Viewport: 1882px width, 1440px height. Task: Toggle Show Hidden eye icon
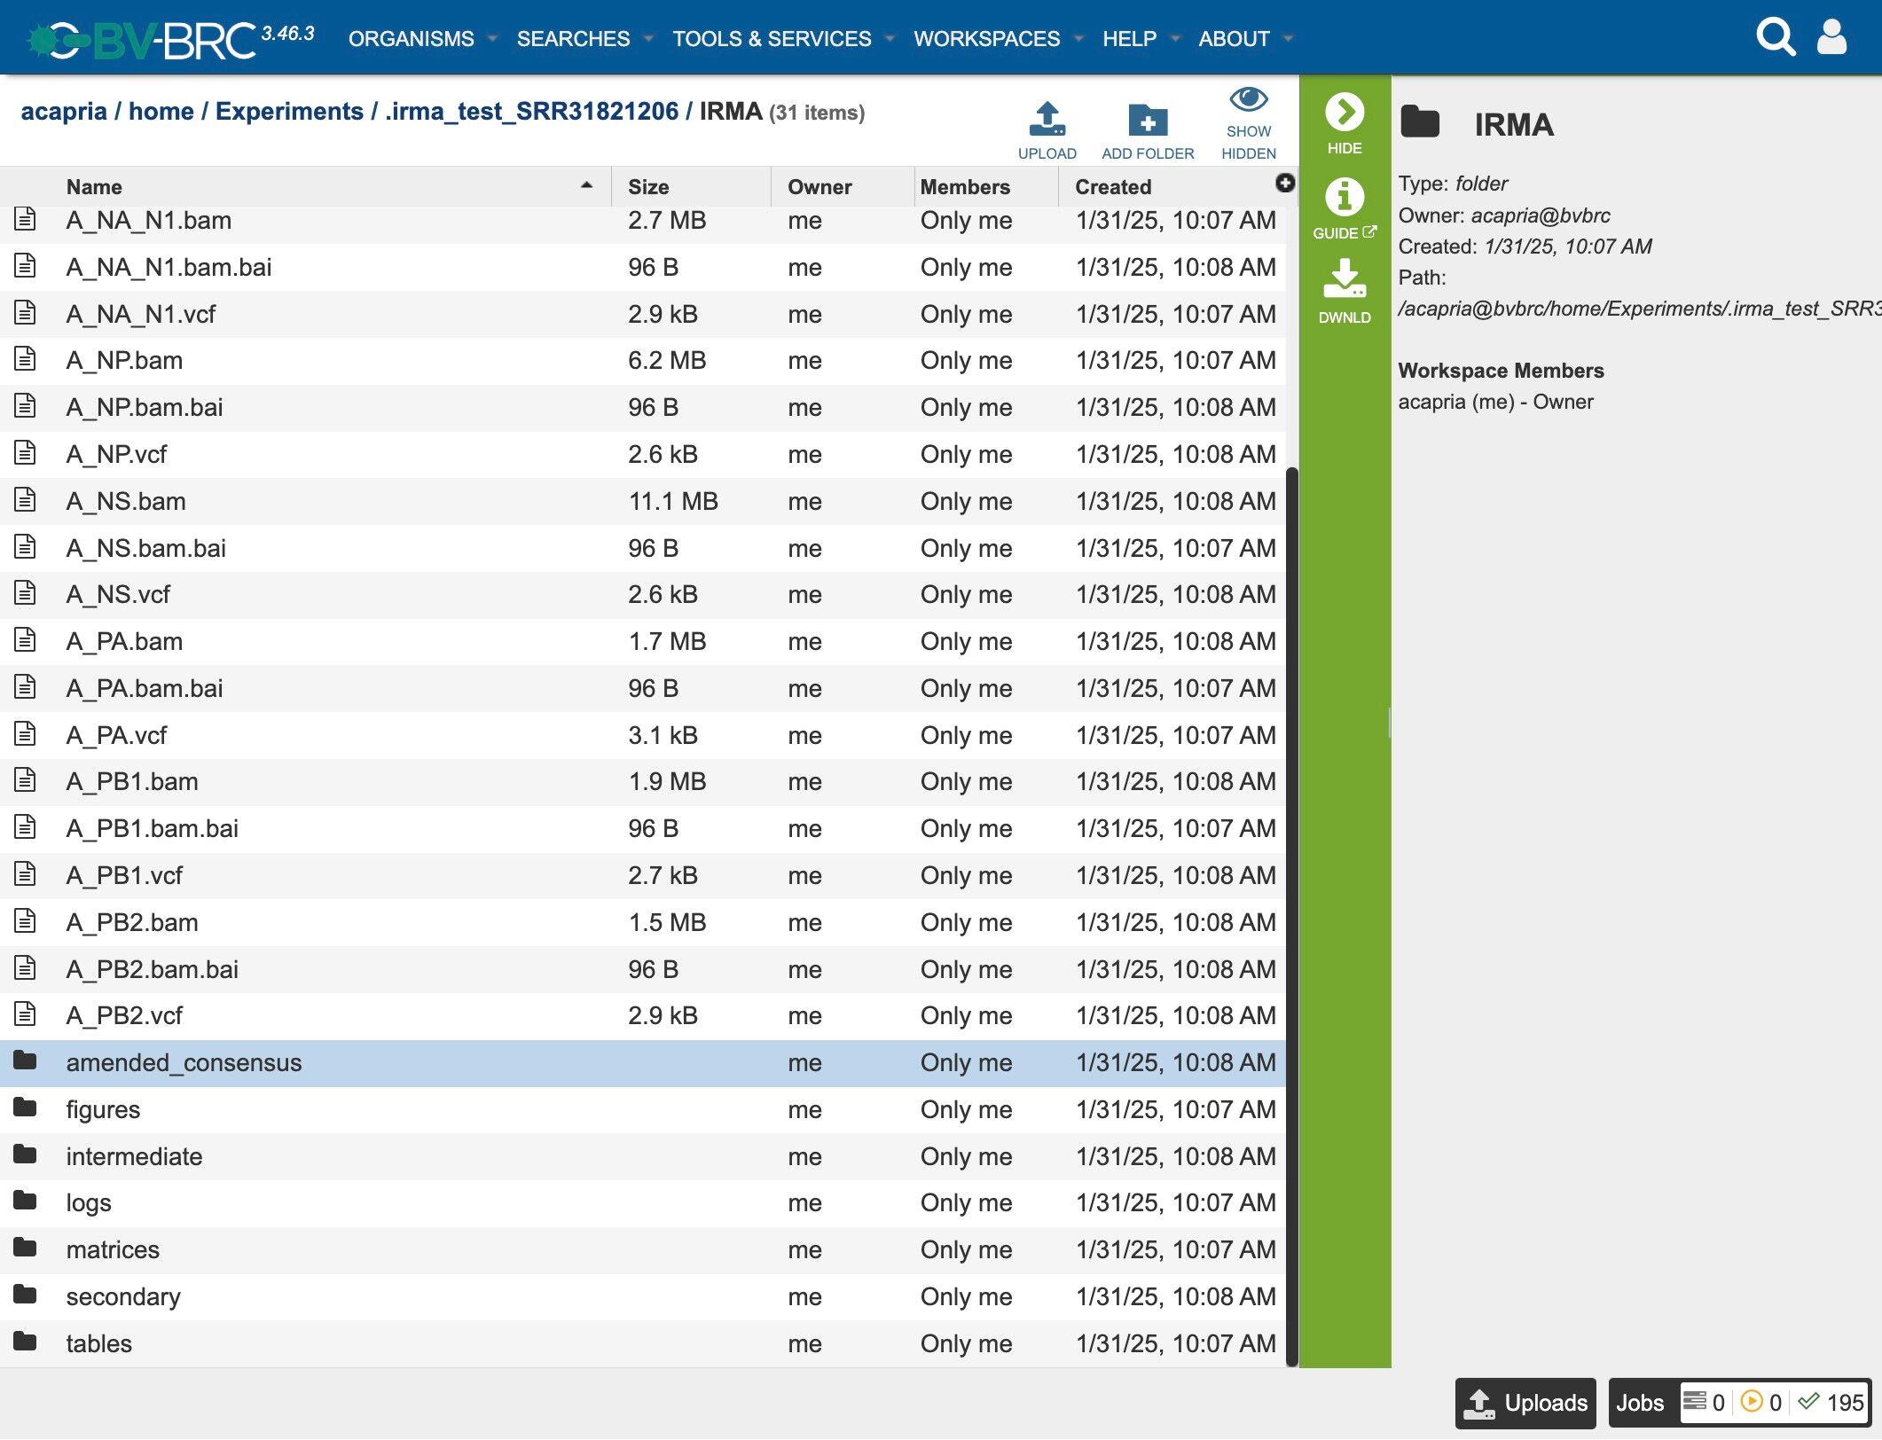pyautogui.click(x=1248, y=100)
